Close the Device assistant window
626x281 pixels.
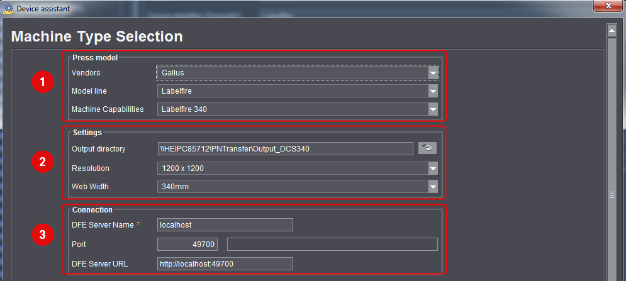(x=608, y=8)
